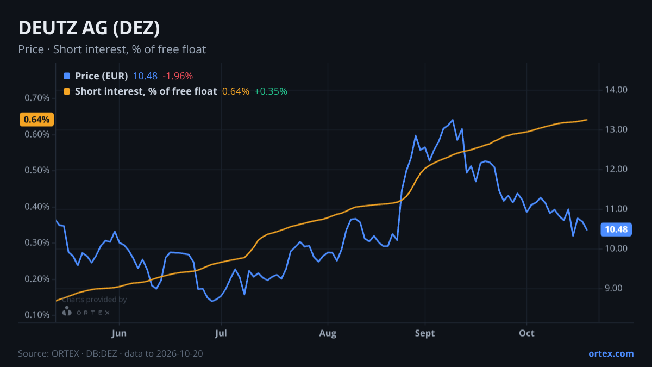652x367 pixels.
Task: Click the blue Price legend swatch
Action: coord(67,76)
